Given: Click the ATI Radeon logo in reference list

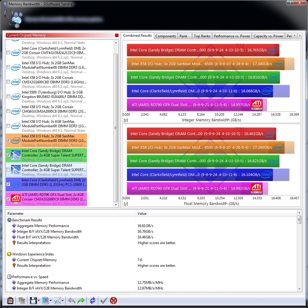Looking at the screenshot, I should click(x=16, y=199).
